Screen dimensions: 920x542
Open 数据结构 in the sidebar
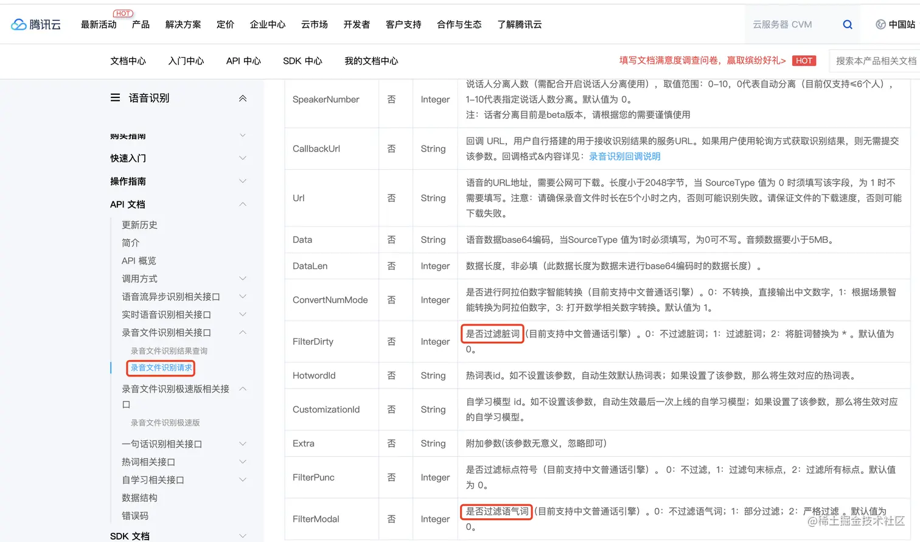(139, 498)
